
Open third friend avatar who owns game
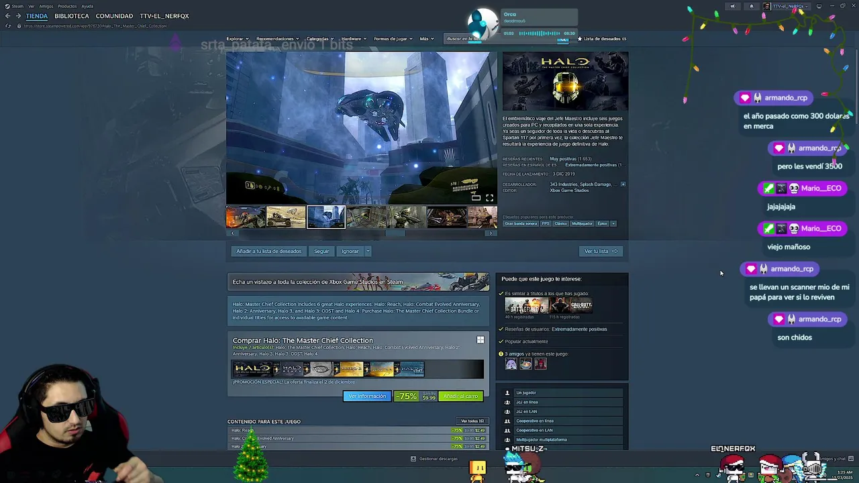coord(540,364)
